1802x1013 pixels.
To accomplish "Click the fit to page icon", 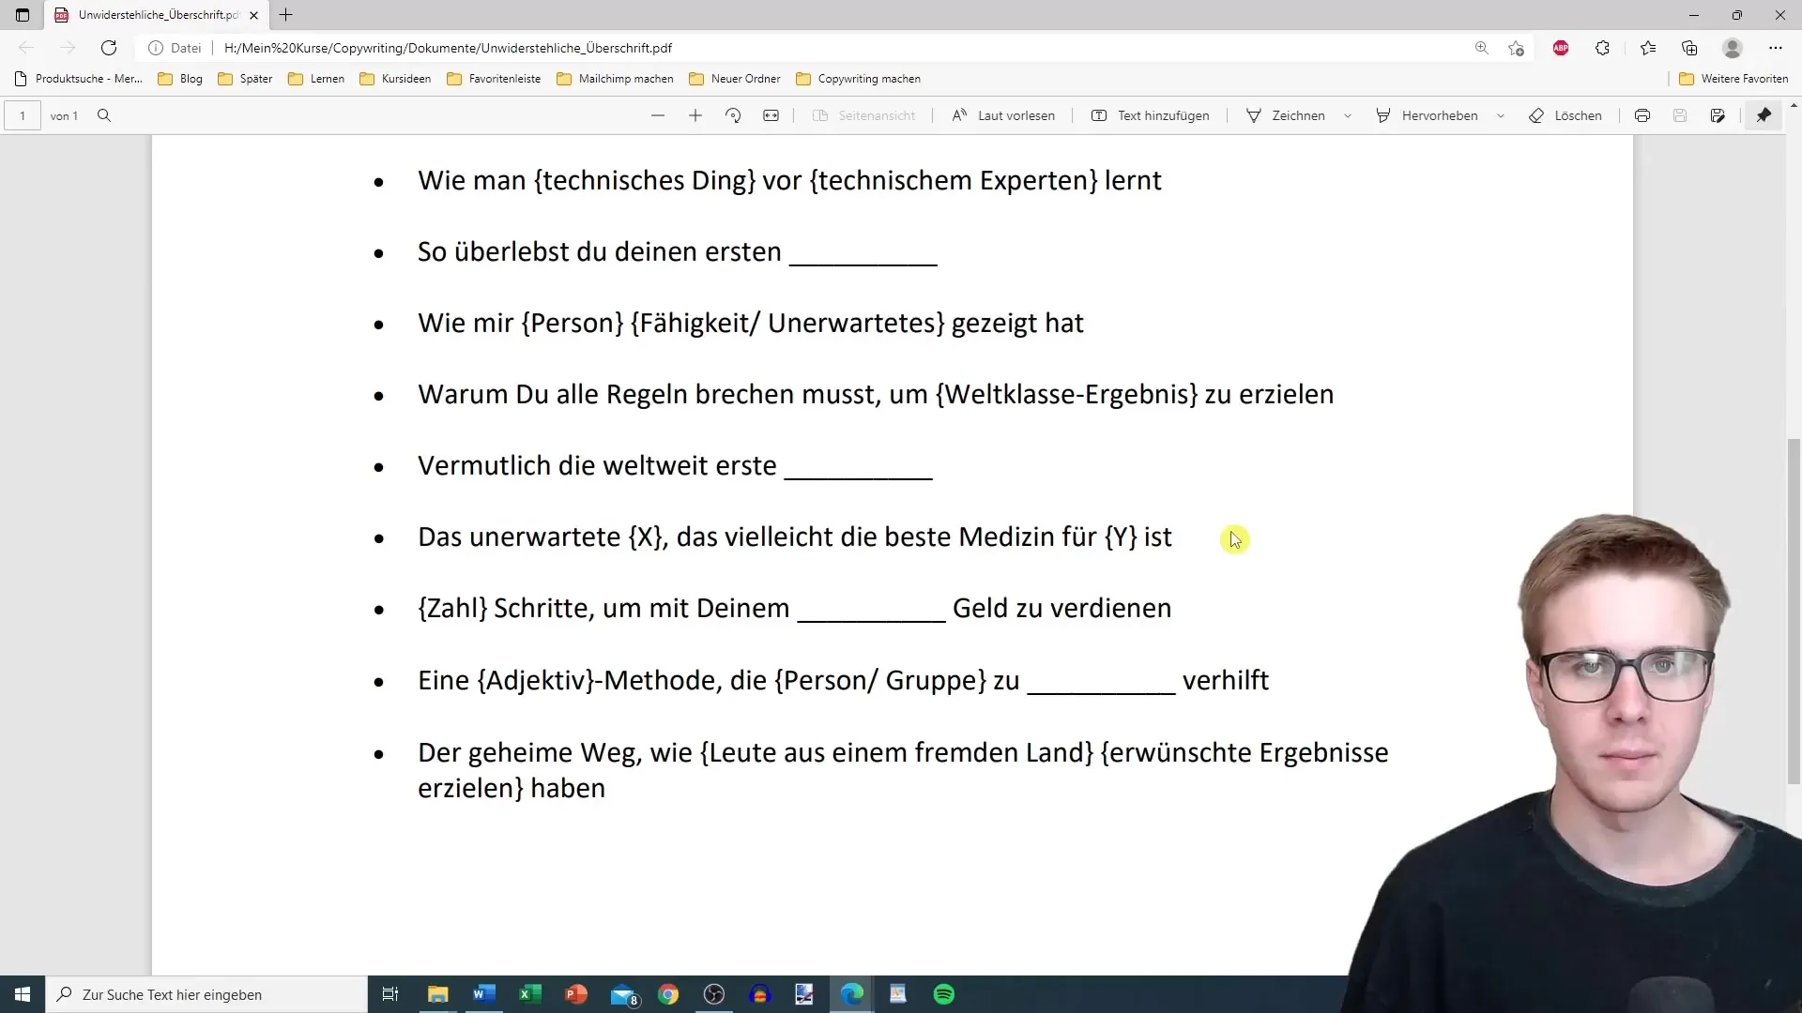I will coord(771,115).
